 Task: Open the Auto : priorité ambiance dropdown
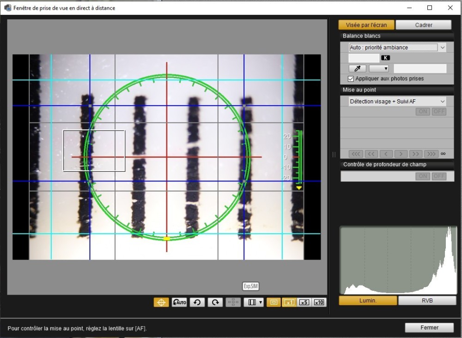[x=397, y=48]
